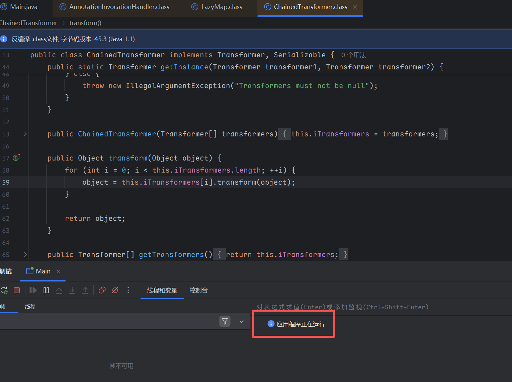Stop the running debug session

point(17,291)
